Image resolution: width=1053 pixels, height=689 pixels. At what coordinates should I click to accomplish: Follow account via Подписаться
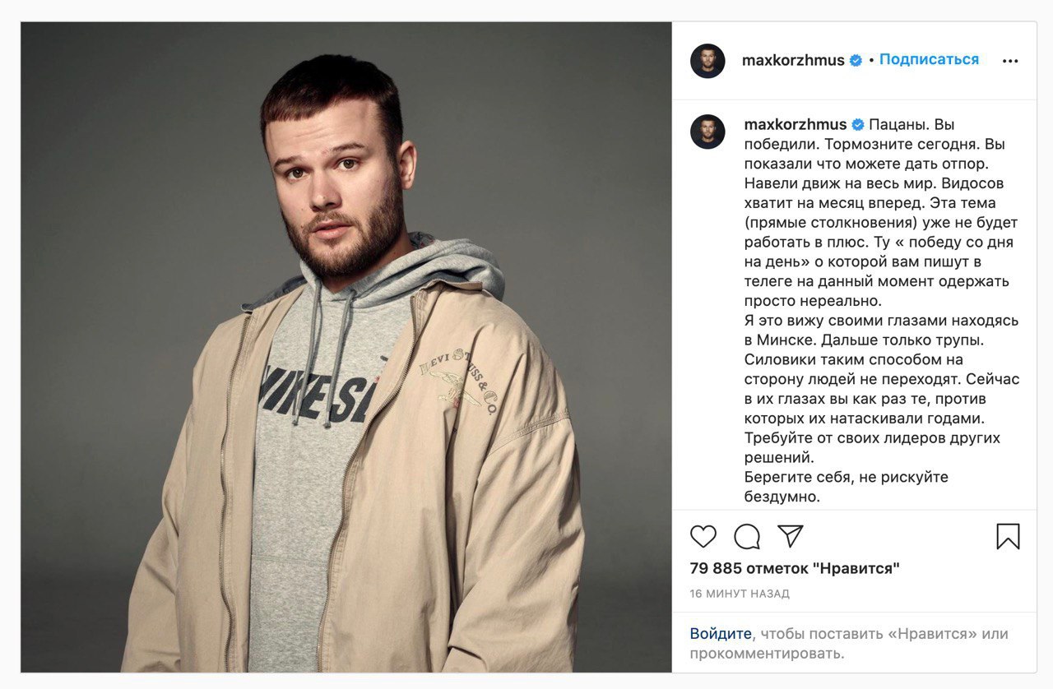(x=929, y=60)
